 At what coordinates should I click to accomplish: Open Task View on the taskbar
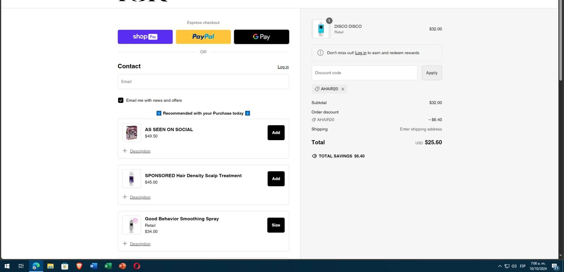pos(21,266)
